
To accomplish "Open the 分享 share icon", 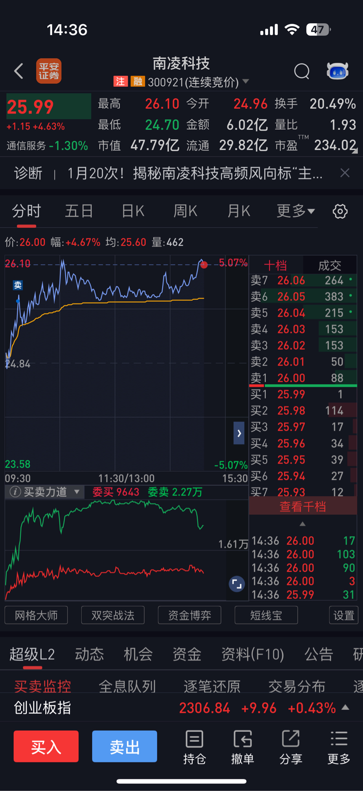I will (291, 747).
